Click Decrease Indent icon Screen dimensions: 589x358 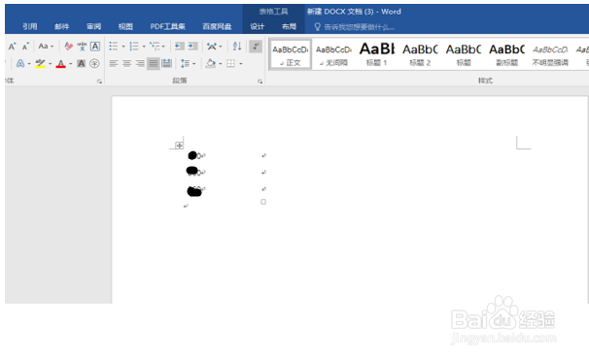(x=180, y=47)
